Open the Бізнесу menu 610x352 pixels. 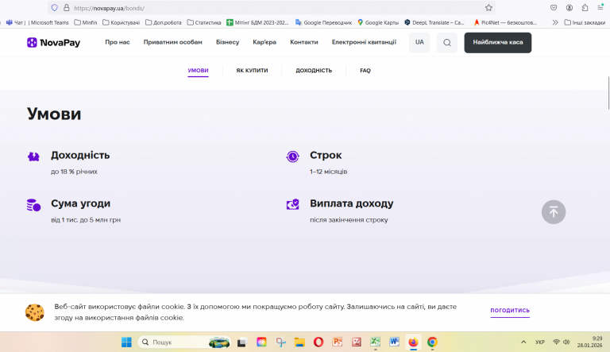tap(228, 42)
